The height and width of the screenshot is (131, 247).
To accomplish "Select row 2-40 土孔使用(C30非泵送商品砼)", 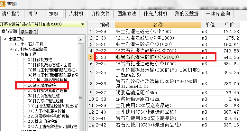I will [164, 112].
